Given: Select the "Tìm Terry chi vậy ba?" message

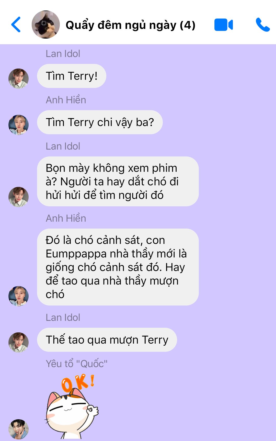Looking at the screenshot, I should [x=100, y=122].
